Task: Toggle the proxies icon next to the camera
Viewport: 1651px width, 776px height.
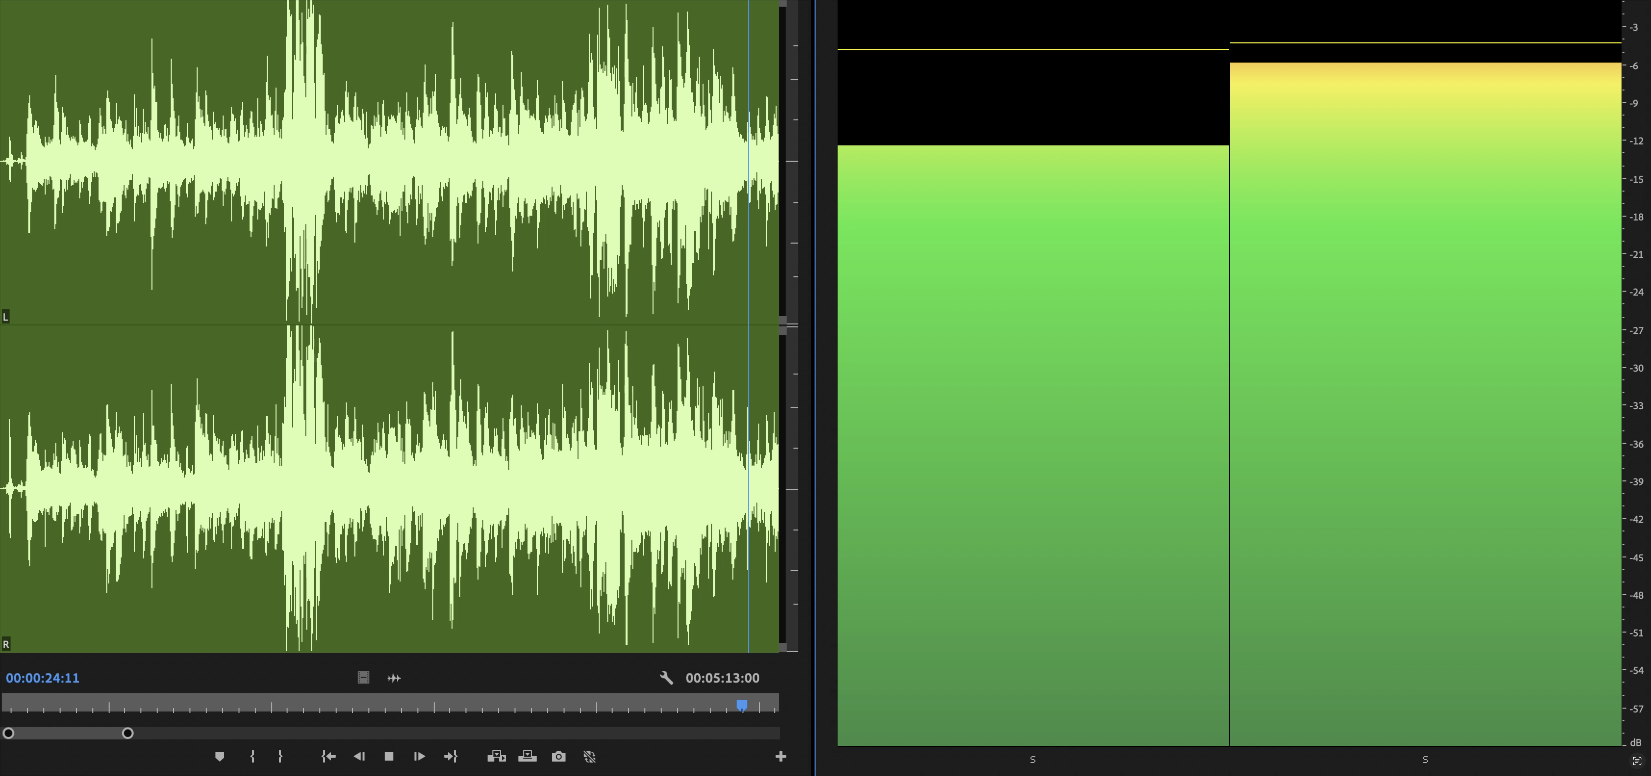Action: click(x=590, y=757)
